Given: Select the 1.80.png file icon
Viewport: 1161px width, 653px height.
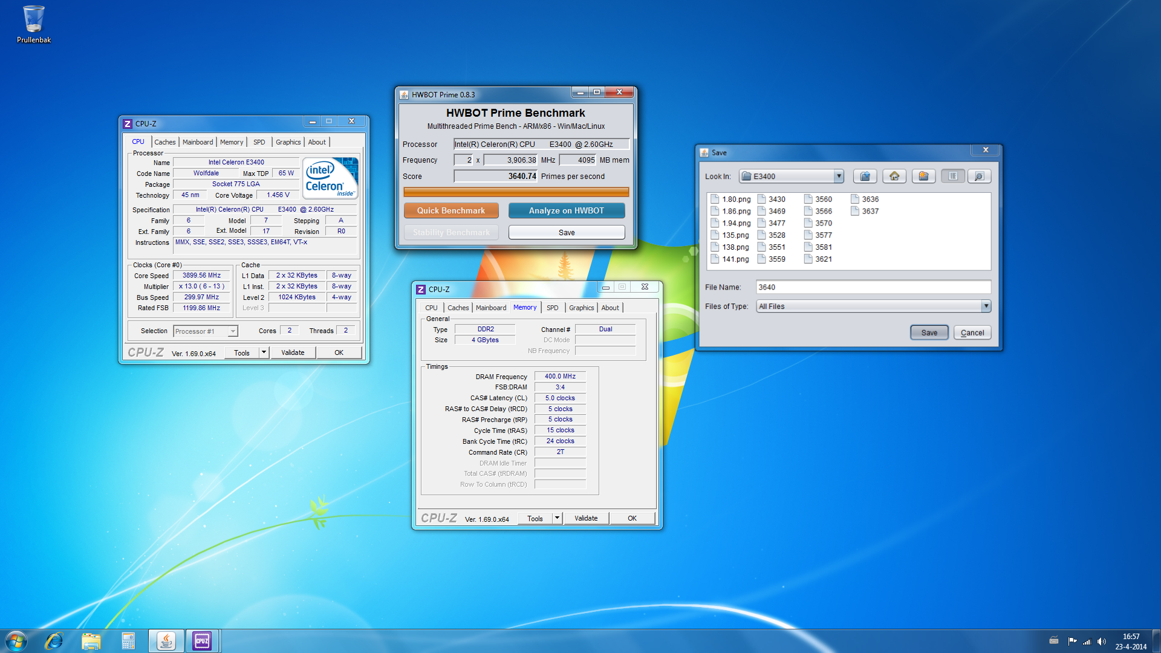Looking at the screenshot, I should (x=715, y=199).
